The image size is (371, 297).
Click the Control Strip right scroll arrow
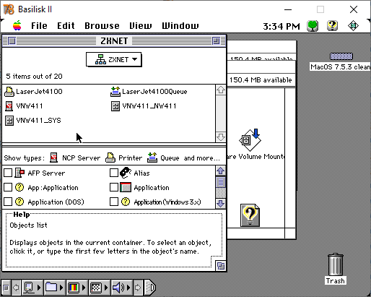[x=138, y=288]
